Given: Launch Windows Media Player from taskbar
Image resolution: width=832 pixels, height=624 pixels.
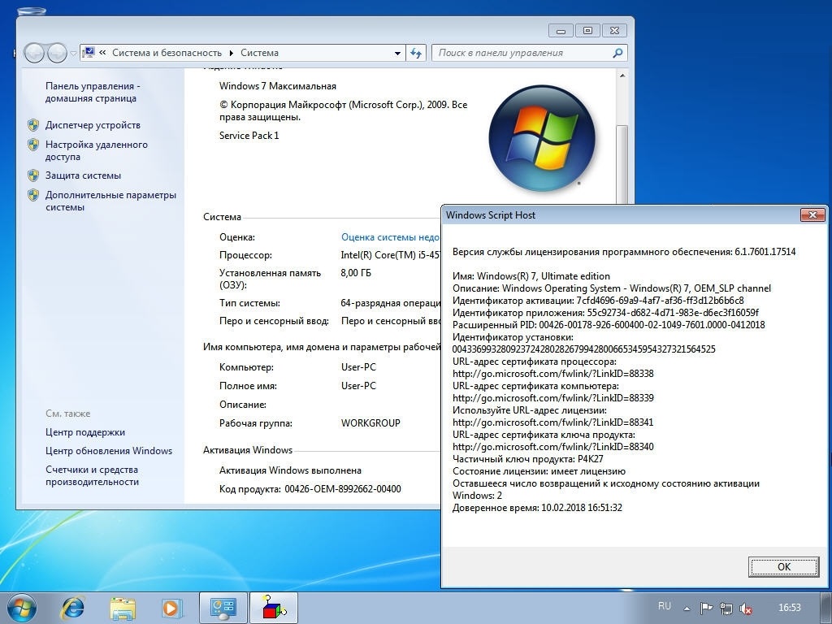Looking at the screenshot, I should (x=171, y=607).
